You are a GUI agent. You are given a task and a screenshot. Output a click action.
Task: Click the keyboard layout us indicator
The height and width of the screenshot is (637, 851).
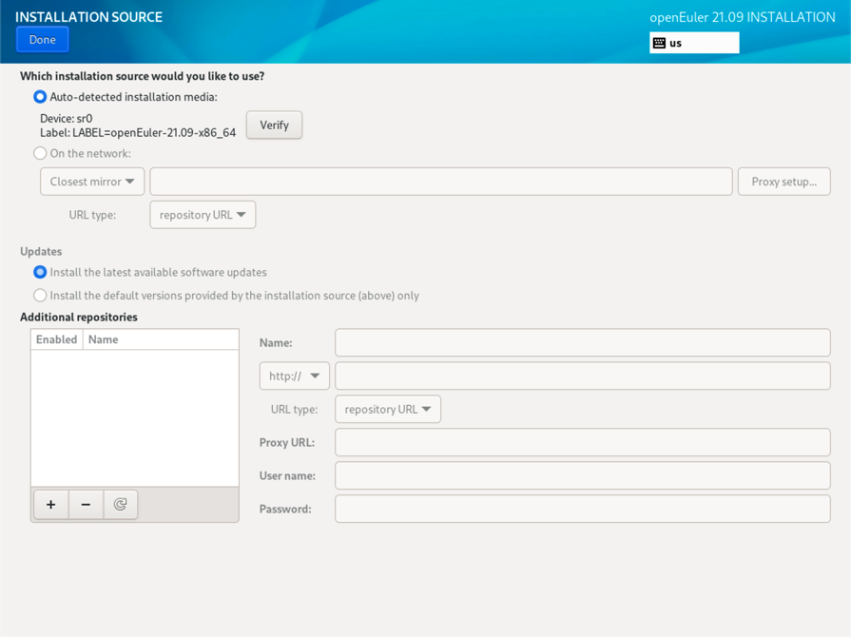coord(694,43)
